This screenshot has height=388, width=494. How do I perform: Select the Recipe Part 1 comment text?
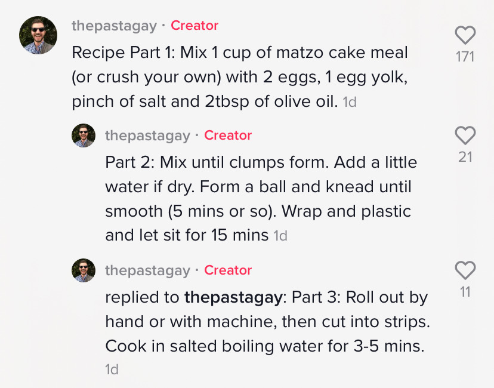pyautogui.click(x=239, y=77)
